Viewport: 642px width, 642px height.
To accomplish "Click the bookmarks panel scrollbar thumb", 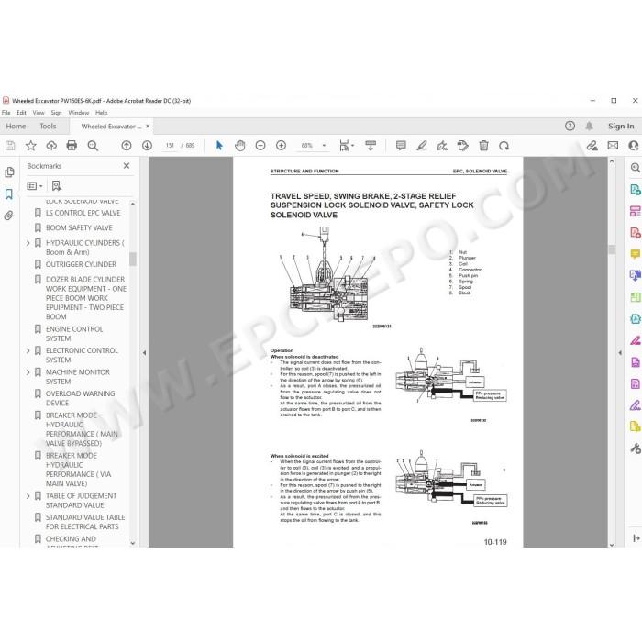I will click(133, 259).
